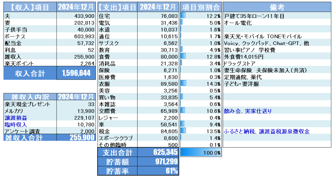336x176 pixels.
Task: Select the 戸建て35年ローン11年目 note cell
Action: (x=254, y=16)
